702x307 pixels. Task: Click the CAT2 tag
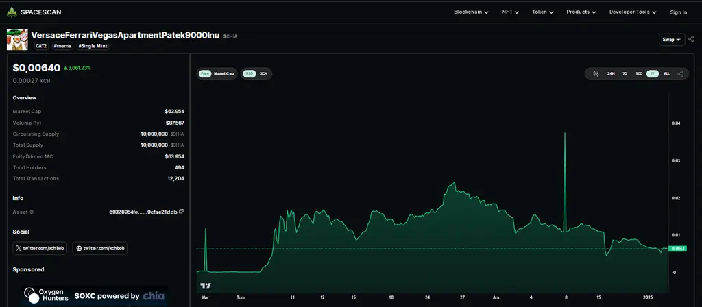pos(40,46)
